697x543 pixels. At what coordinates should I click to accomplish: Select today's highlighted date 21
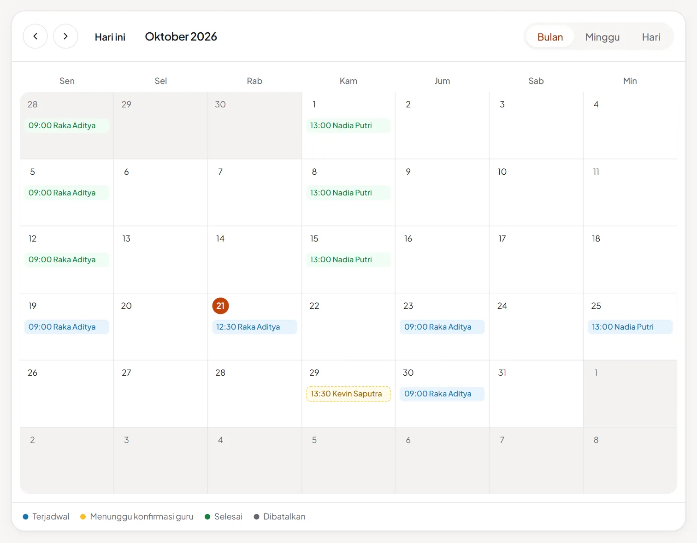[220, 306]
